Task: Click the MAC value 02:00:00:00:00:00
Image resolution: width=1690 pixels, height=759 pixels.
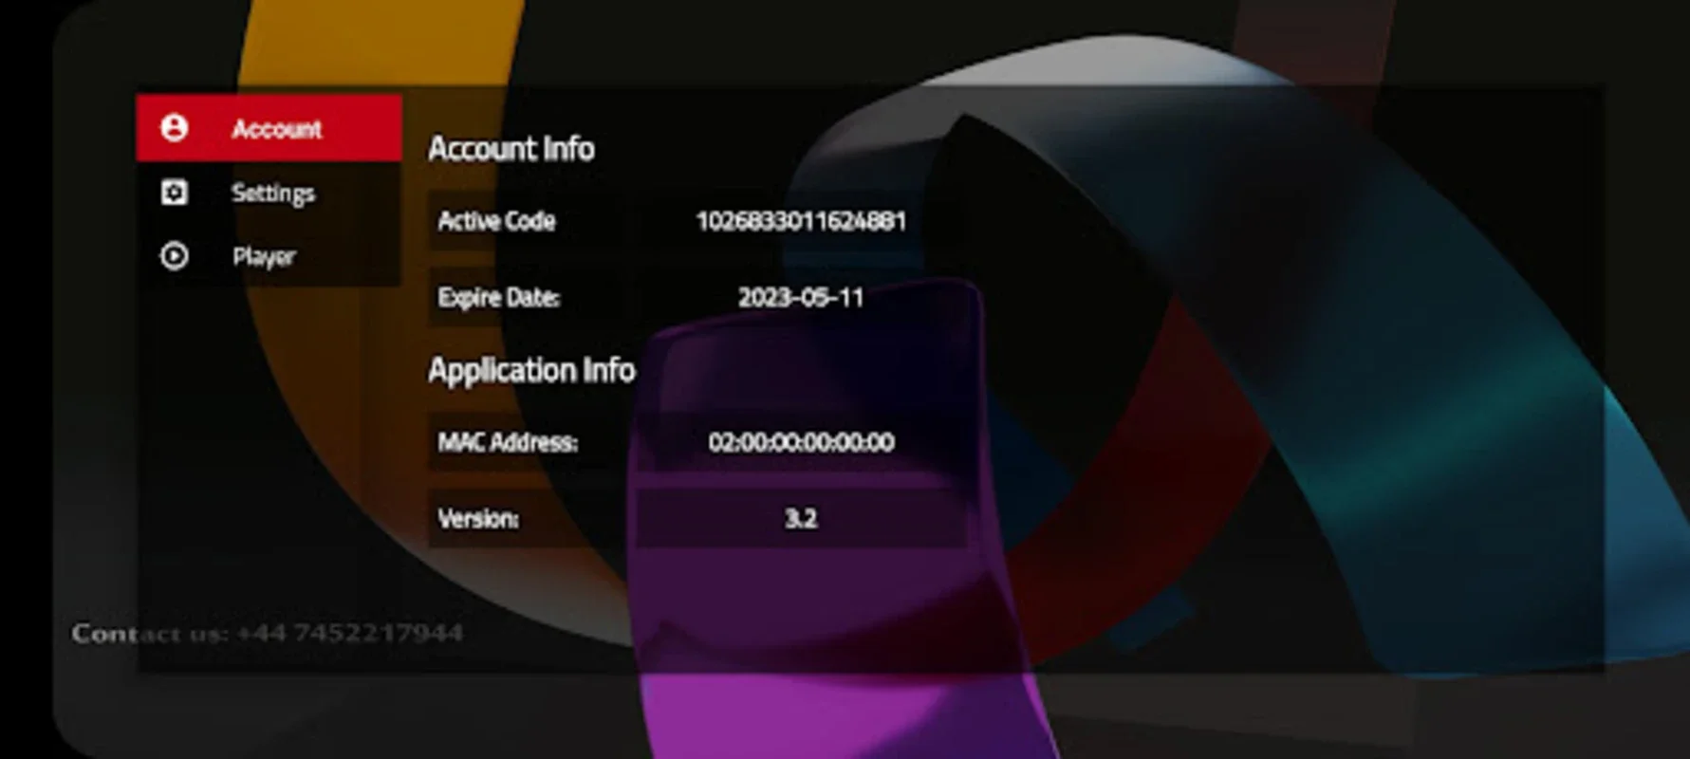Action: (x=801, y=442)
